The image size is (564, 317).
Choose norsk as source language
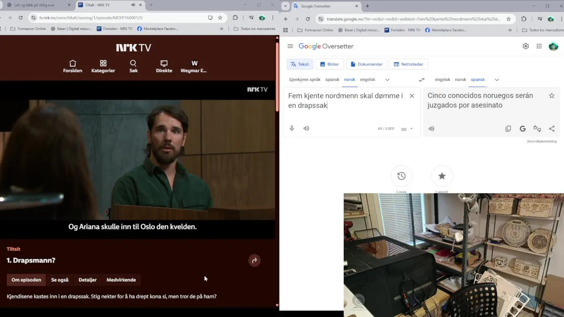[349, 80]
